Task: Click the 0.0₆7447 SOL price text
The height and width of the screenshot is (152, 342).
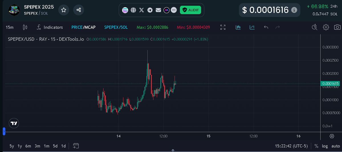Action: coord(325,14)
